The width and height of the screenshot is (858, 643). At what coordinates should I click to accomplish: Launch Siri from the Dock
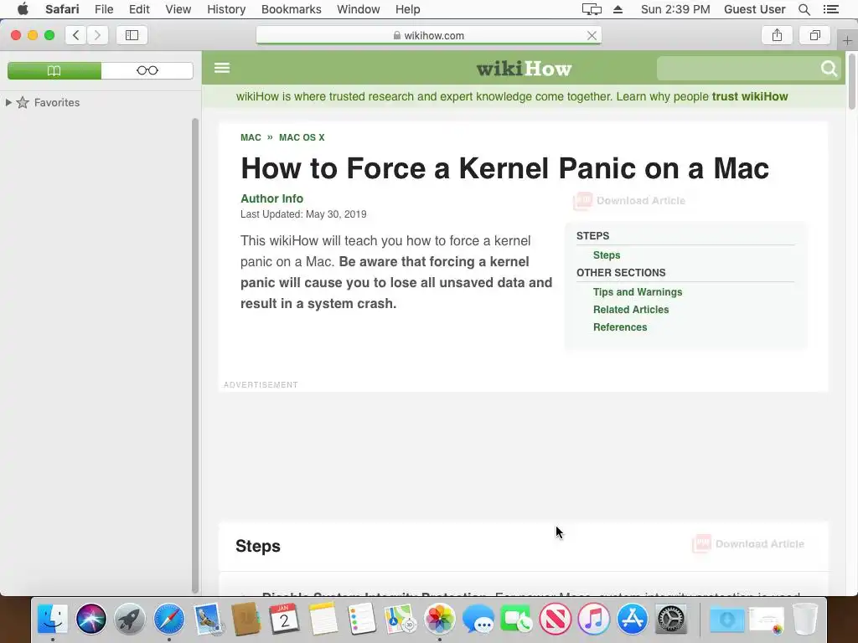[90, 619]
